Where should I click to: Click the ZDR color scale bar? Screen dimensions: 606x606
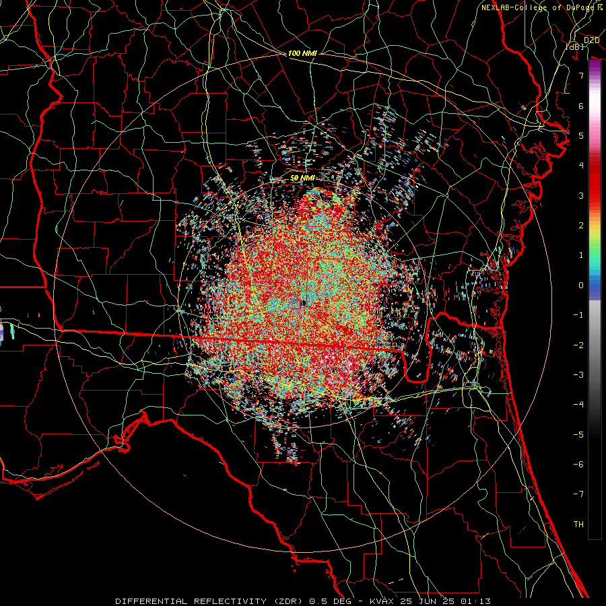595,300
